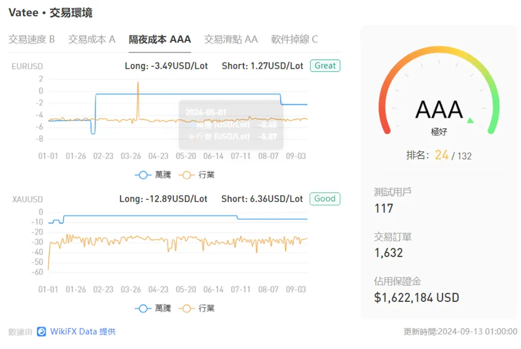
Task: Click the 極好 label under AAA
Action: point(439,132)
